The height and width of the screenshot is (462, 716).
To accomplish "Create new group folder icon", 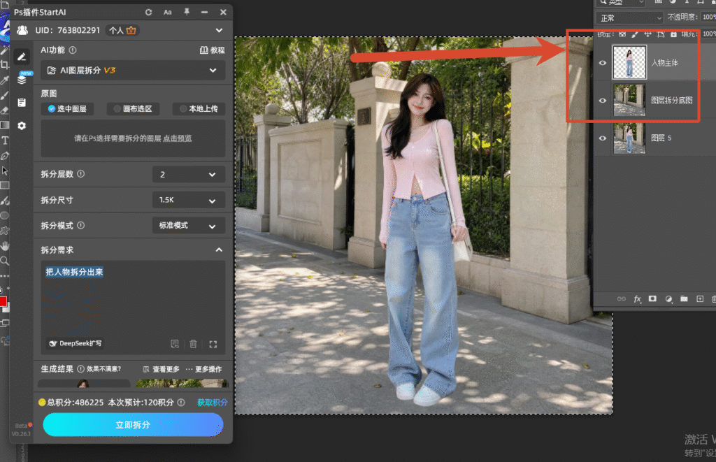I will pyautogui.click(x=684, y=299).
